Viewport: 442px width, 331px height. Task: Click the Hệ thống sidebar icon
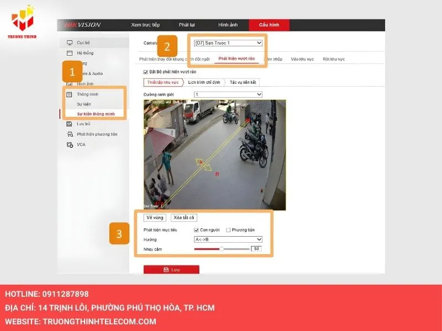(x=70, y=53)
